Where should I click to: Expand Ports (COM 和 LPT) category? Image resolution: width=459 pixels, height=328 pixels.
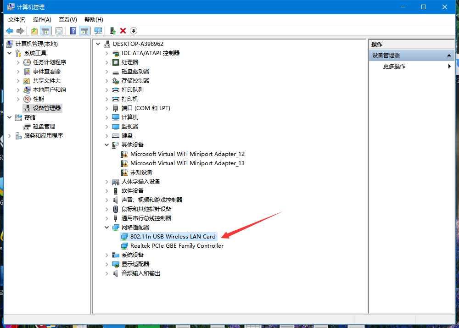[107, 108]
